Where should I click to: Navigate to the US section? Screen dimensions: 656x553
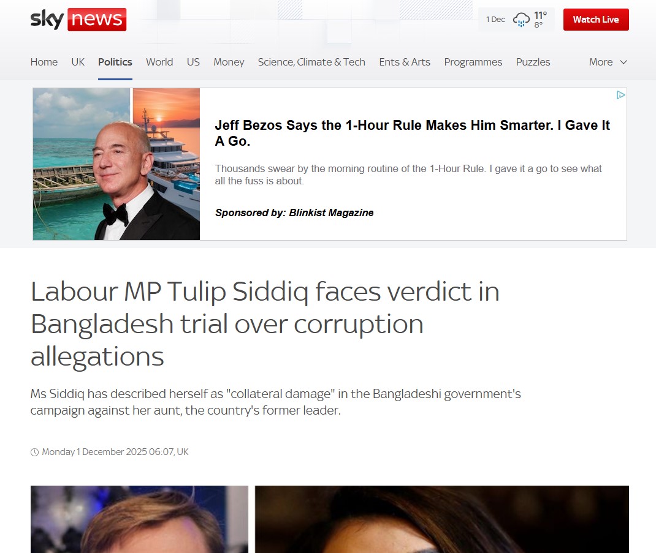pyautogui.click(x=193, y=62)
